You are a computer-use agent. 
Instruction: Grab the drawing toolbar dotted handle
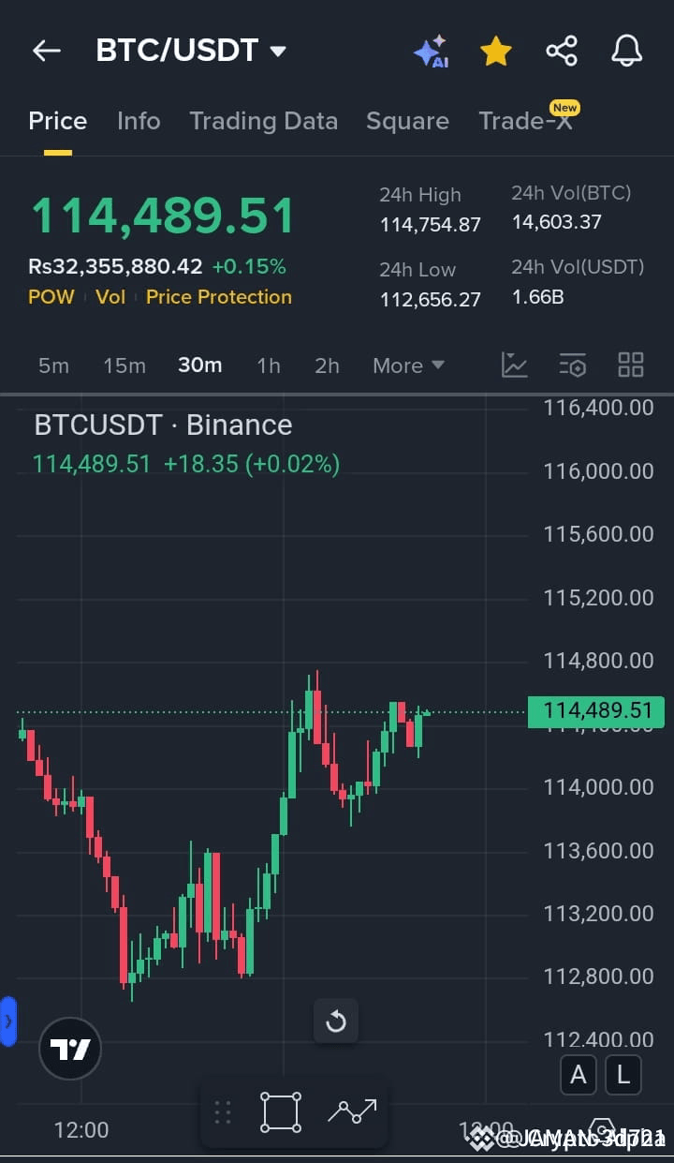pos(223,1112)
